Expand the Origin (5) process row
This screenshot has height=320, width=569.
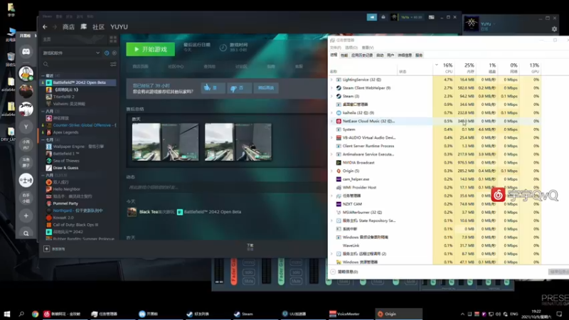pos(331,171)
